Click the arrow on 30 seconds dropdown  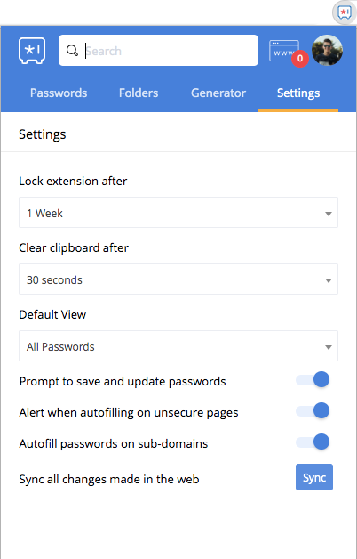[329, 280]
